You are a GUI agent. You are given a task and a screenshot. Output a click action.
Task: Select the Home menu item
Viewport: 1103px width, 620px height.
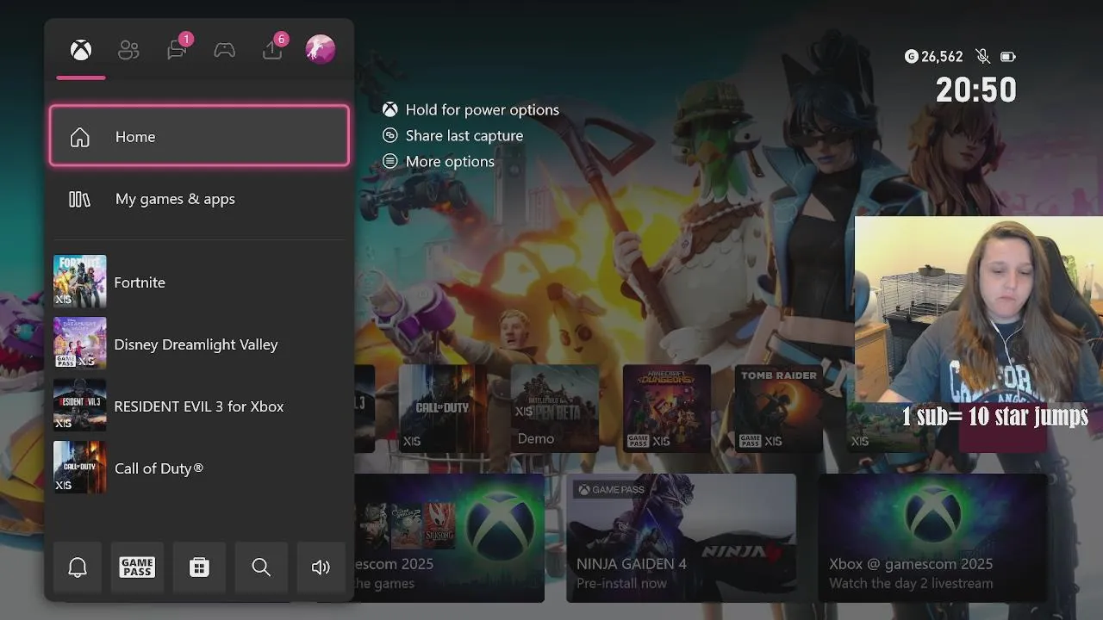[199, 136]
